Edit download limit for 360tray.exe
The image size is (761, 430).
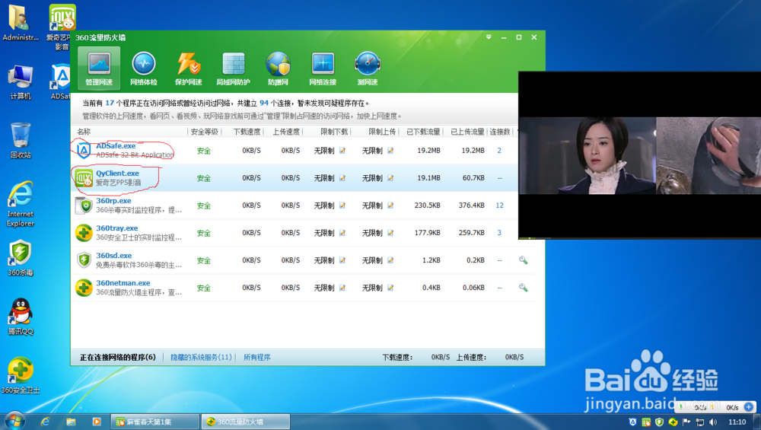342,233
